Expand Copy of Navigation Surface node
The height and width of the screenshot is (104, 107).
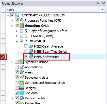[17, 31]
